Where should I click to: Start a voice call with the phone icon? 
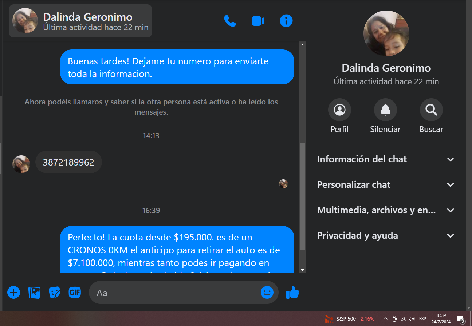(x=230, y=21)
